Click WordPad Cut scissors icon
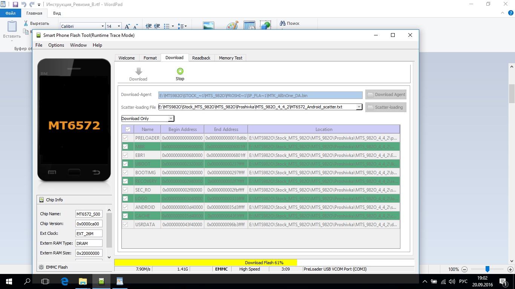515x289 pixels. click(x=26, y=23)
